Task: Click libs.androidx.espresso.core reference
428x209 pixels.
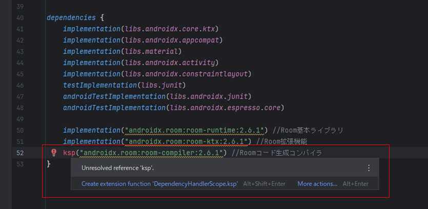Action: [226, 108]
